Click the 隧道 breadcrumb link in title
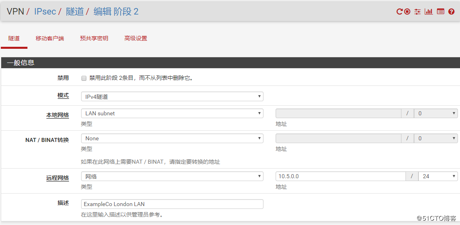 click(75, 12)
